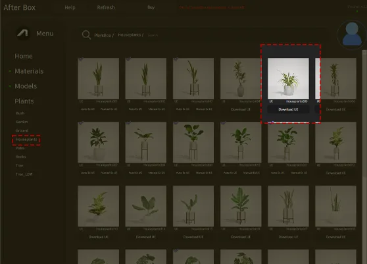
Task: Open the Houseplants014 thumbnail
Action: click(x=146, y=206)
